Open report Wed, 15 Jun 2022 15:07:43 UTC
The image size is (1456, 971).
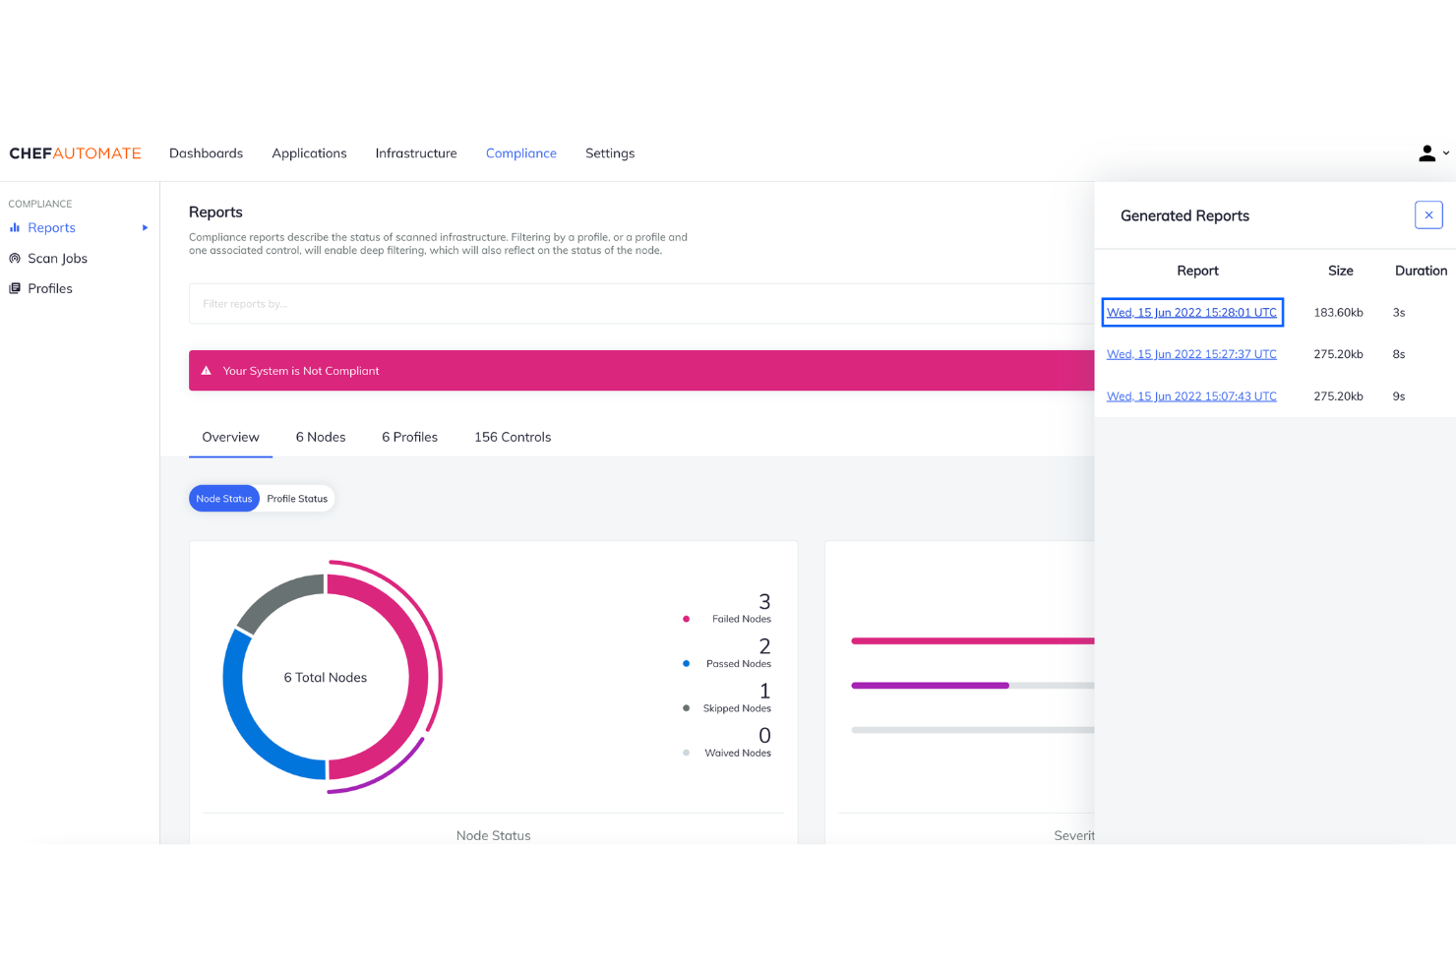pyautogui.click(x=1191, y=395)
